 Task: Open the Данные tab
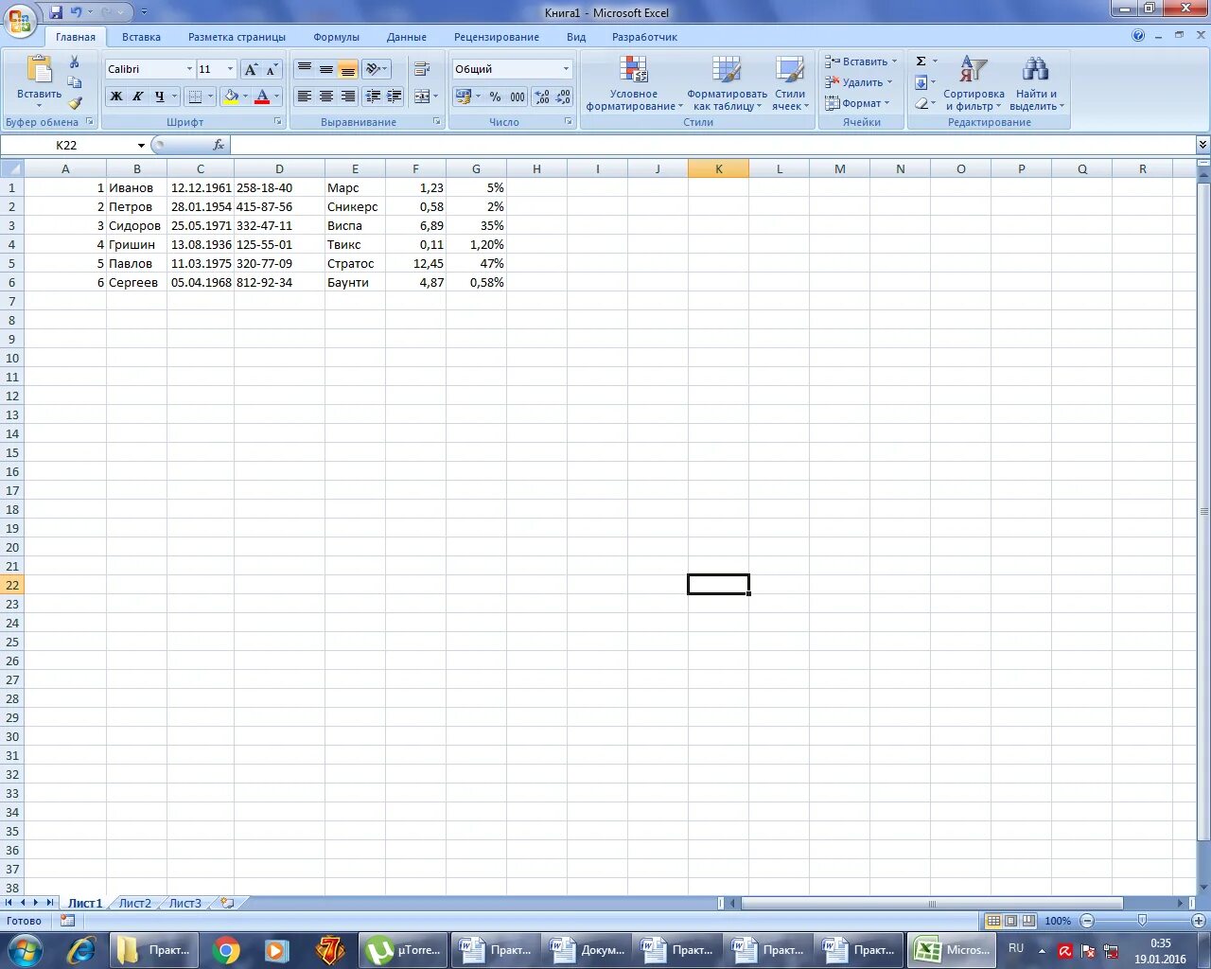tap(407, 37)
